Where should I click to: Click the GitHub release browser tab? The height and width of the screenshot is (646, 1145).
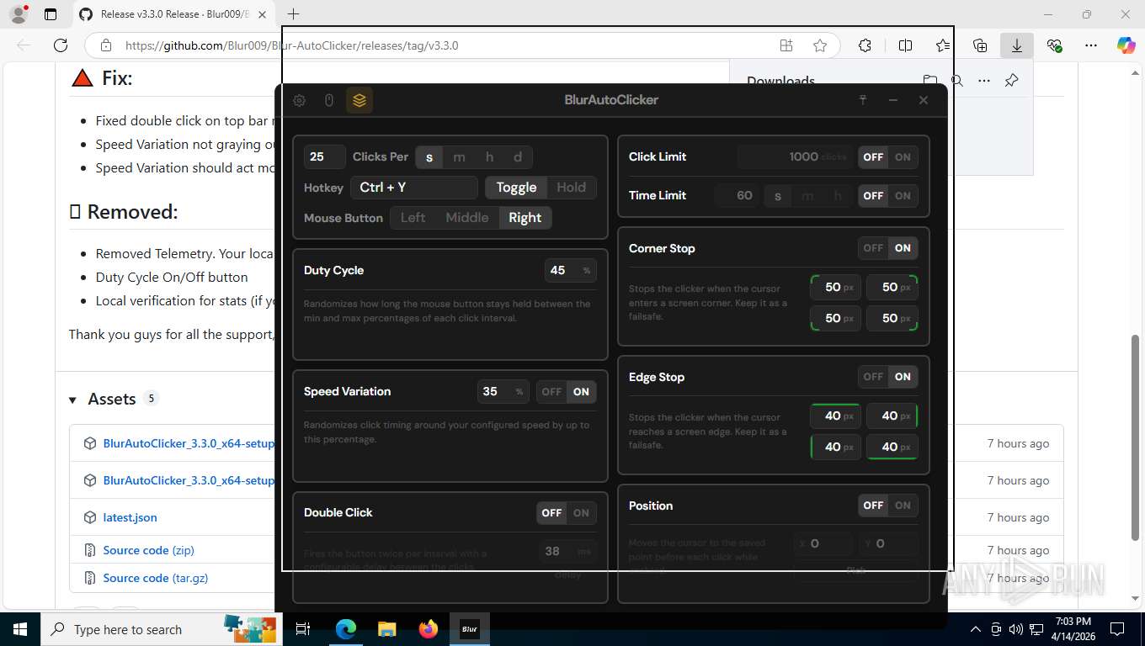[x=173, y=14]
